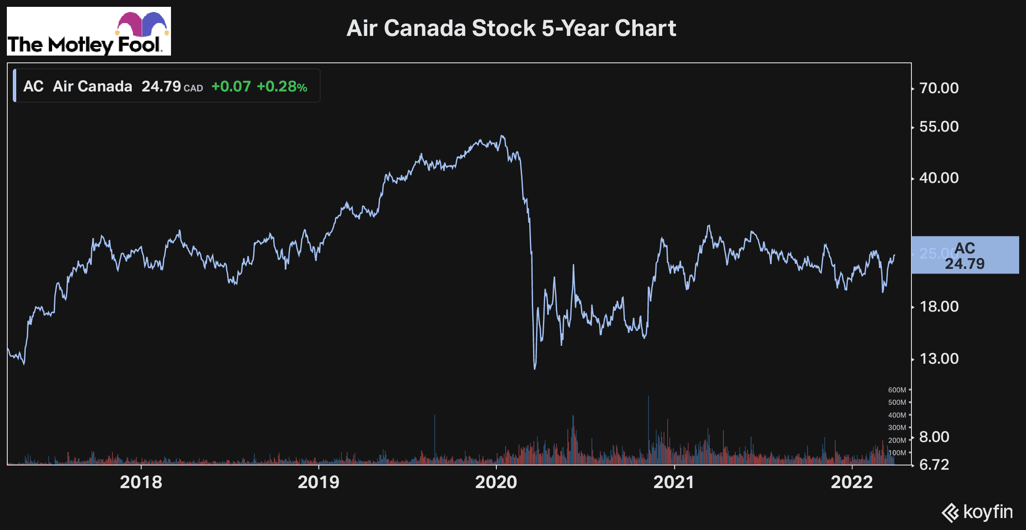Click the koyfin logo watermark
The width and height of the screenshot is (1026, 530).
click(977, 512)
